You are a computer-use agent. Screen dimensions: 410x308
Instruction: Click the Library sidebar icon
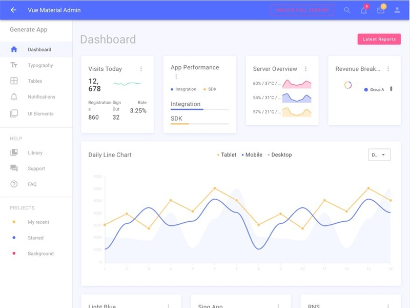(14, 152)
